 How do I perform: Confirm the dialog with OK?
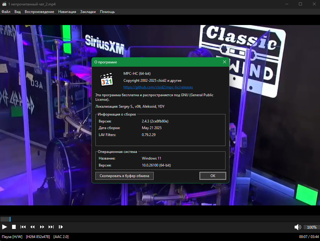coord(213,176)
